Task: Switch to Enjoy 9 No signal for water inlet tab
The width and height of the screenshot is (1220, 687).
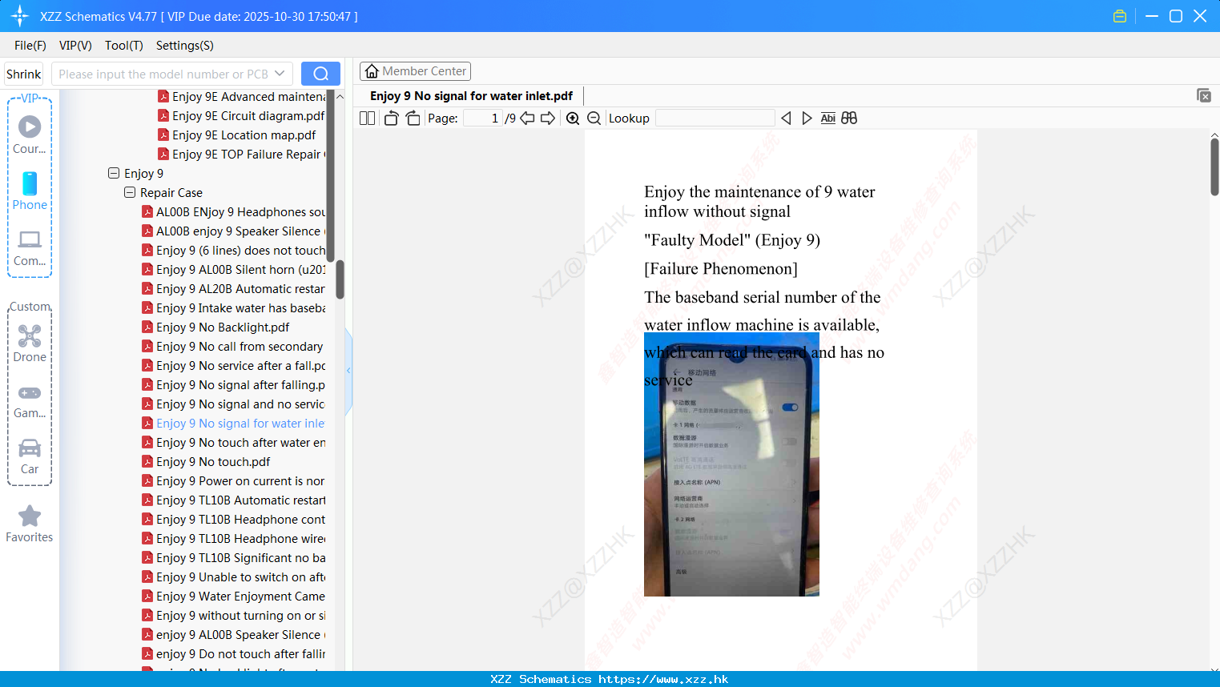Action: [471, 96]
